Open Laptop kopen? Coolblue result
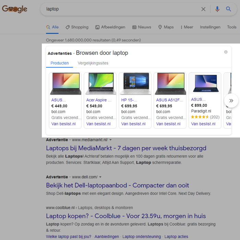The height and width of the screenshot is (240, 240). 126,216
